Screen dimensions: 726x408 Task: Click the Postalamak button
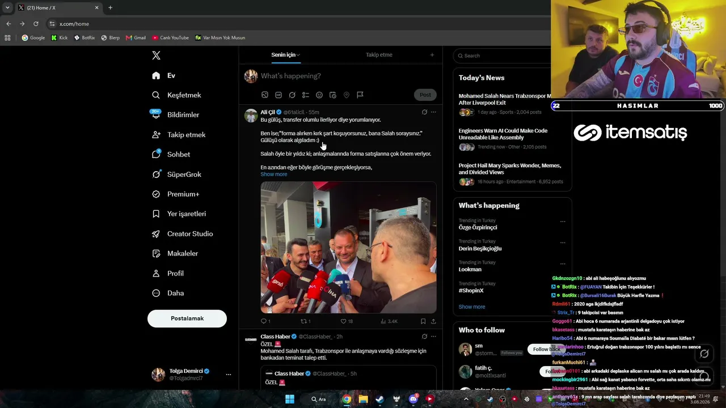click(x=187, y=318)
